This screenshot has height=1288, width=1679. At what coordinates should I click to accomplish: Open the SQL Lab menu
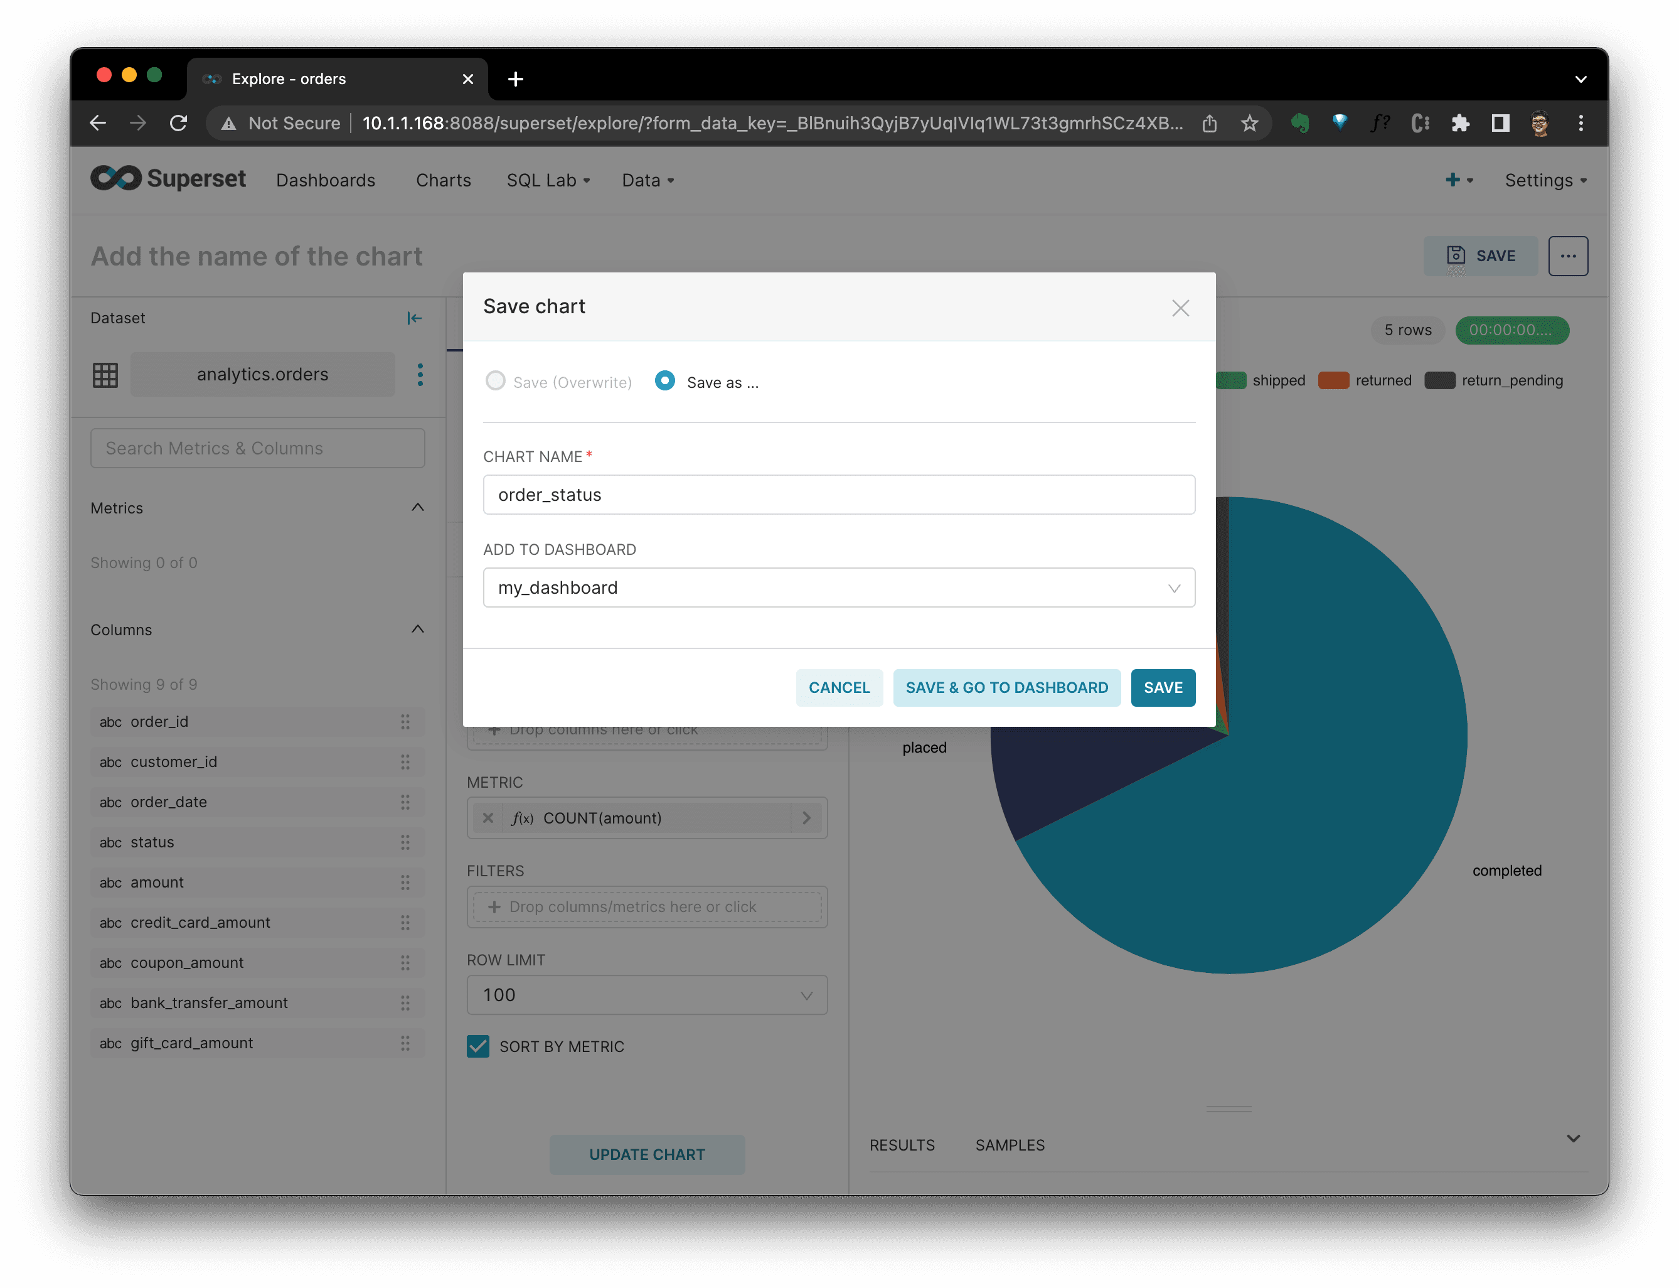click(548, 180)
